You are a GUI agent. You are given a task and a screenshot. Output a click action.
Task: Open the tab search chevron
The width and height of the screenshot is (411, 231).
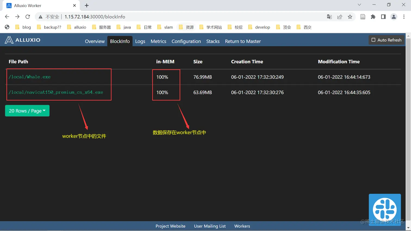(359, 5)
